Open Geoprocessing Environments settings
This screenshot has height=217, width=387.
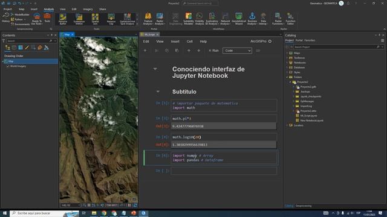click(20, 24)
